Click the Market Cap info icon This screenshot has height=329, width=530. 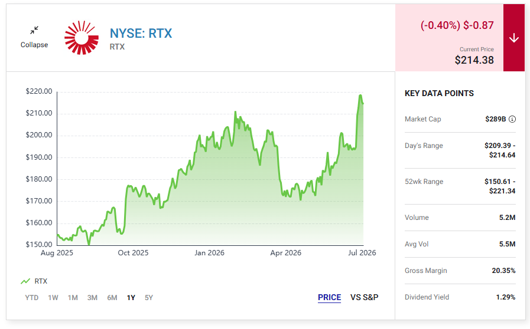[512, 119]
